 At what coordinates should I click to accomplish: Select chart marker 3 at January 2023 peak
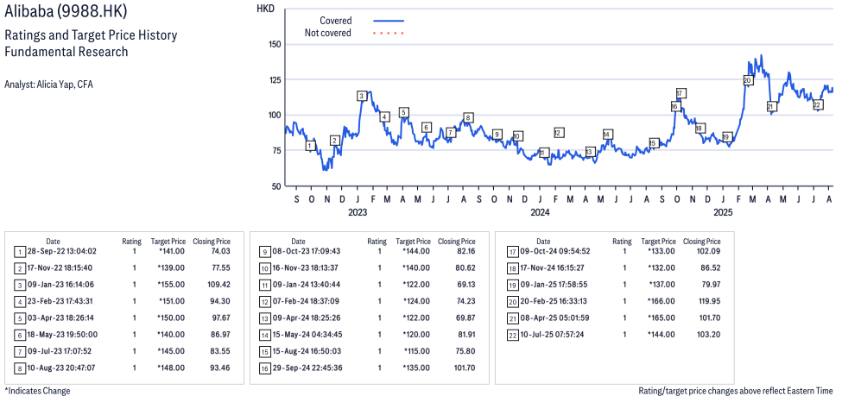[x=362, y=96]
